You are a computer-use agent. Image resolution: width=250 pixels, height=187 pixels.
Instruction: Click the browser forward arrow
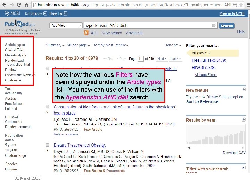pos(12,5)
